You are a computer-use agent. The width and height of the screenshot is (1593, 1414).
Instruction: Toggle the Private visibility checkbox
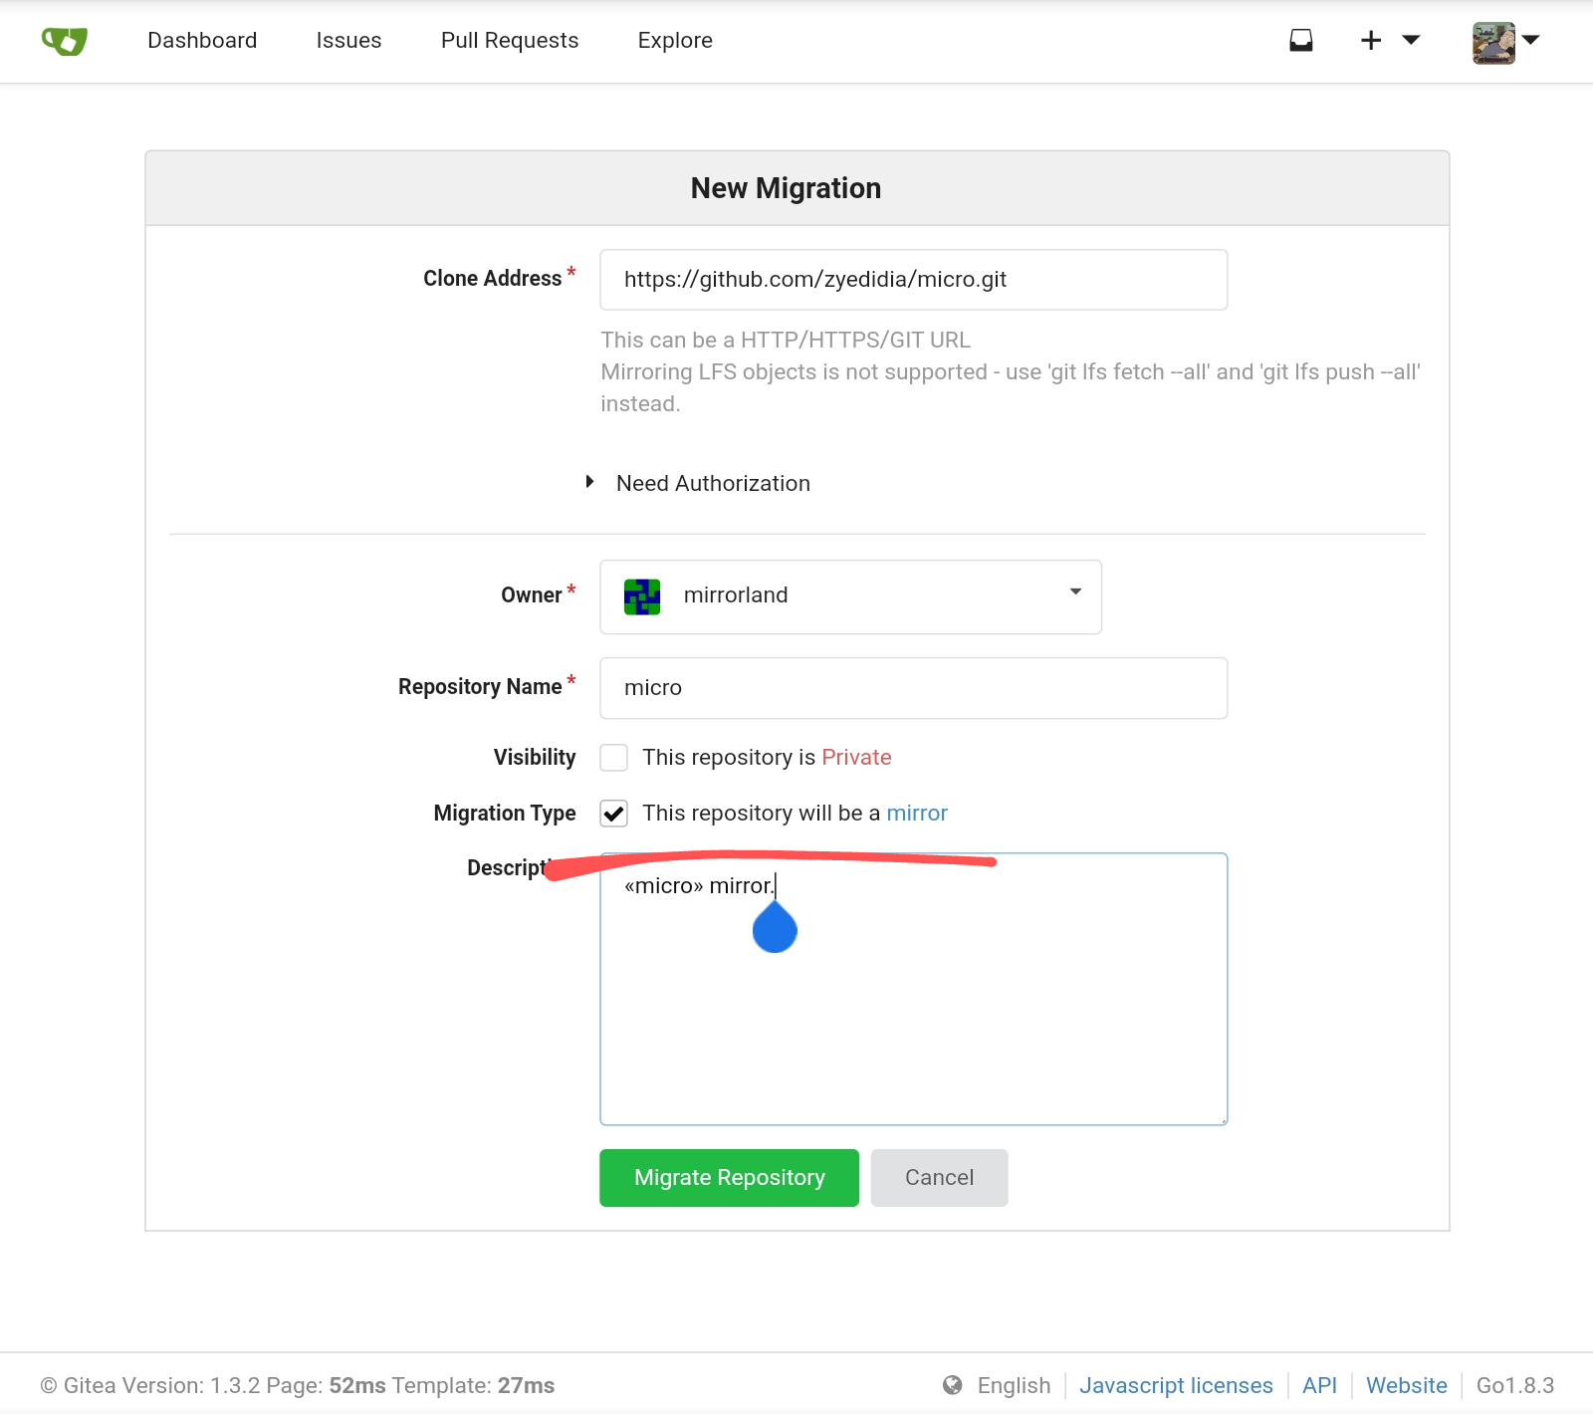click(x=614, y=758)
